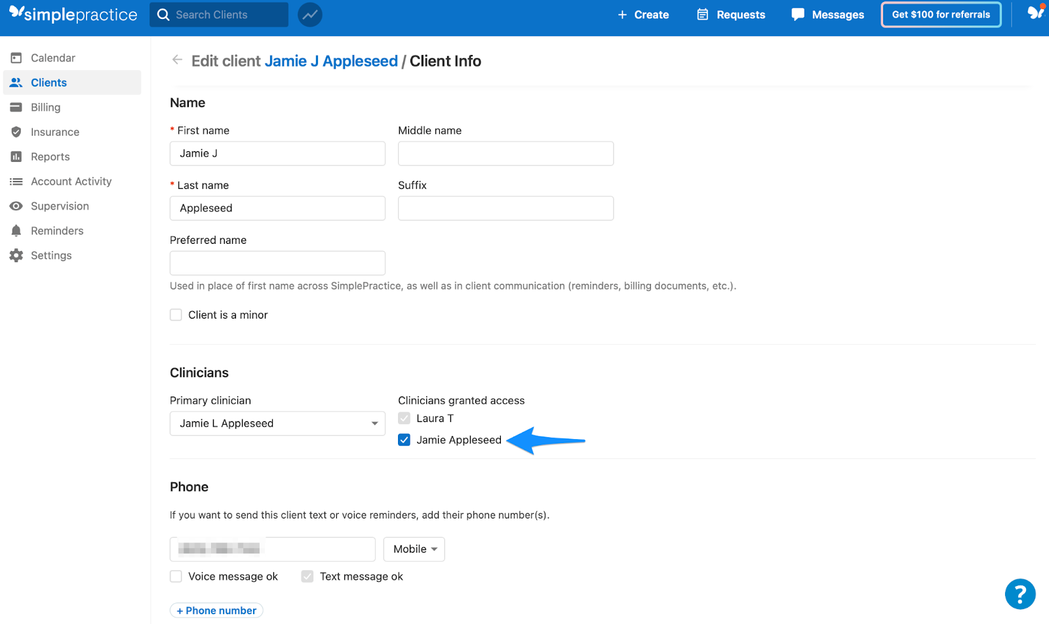The height and width of the screenshot is (624, 1049).
Task: Toggle the Laura T access checkbox
Action: pos(404,418)
